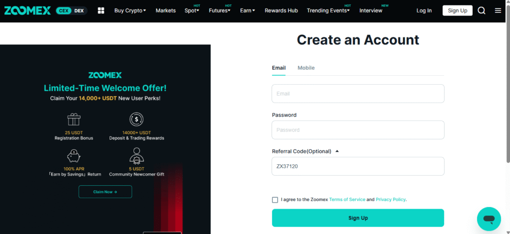Switch to the DEX toggle option
510x234 pixels.
click(79, 11)
